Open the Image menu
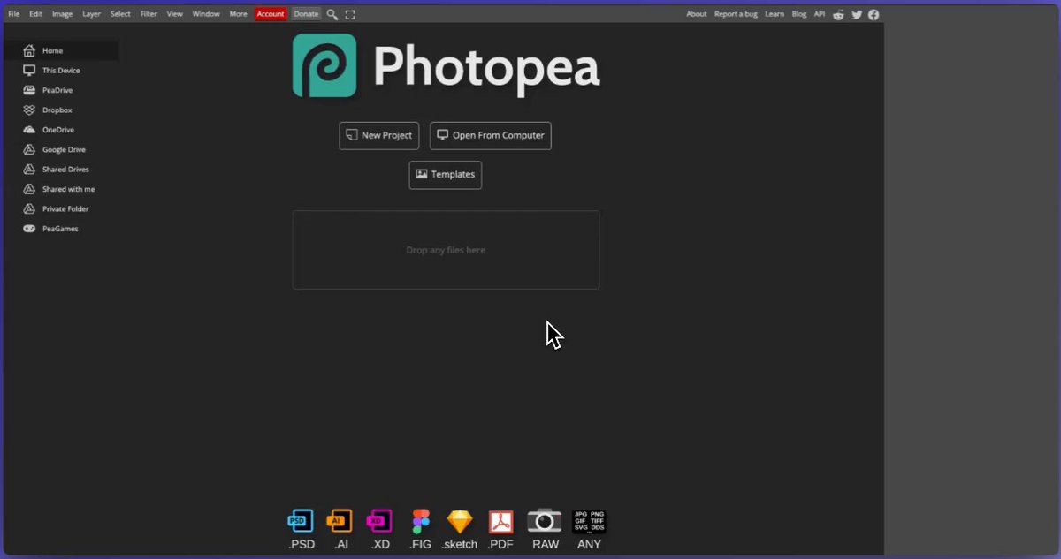This screenshot has height=559, width=1061. (62, 14)
